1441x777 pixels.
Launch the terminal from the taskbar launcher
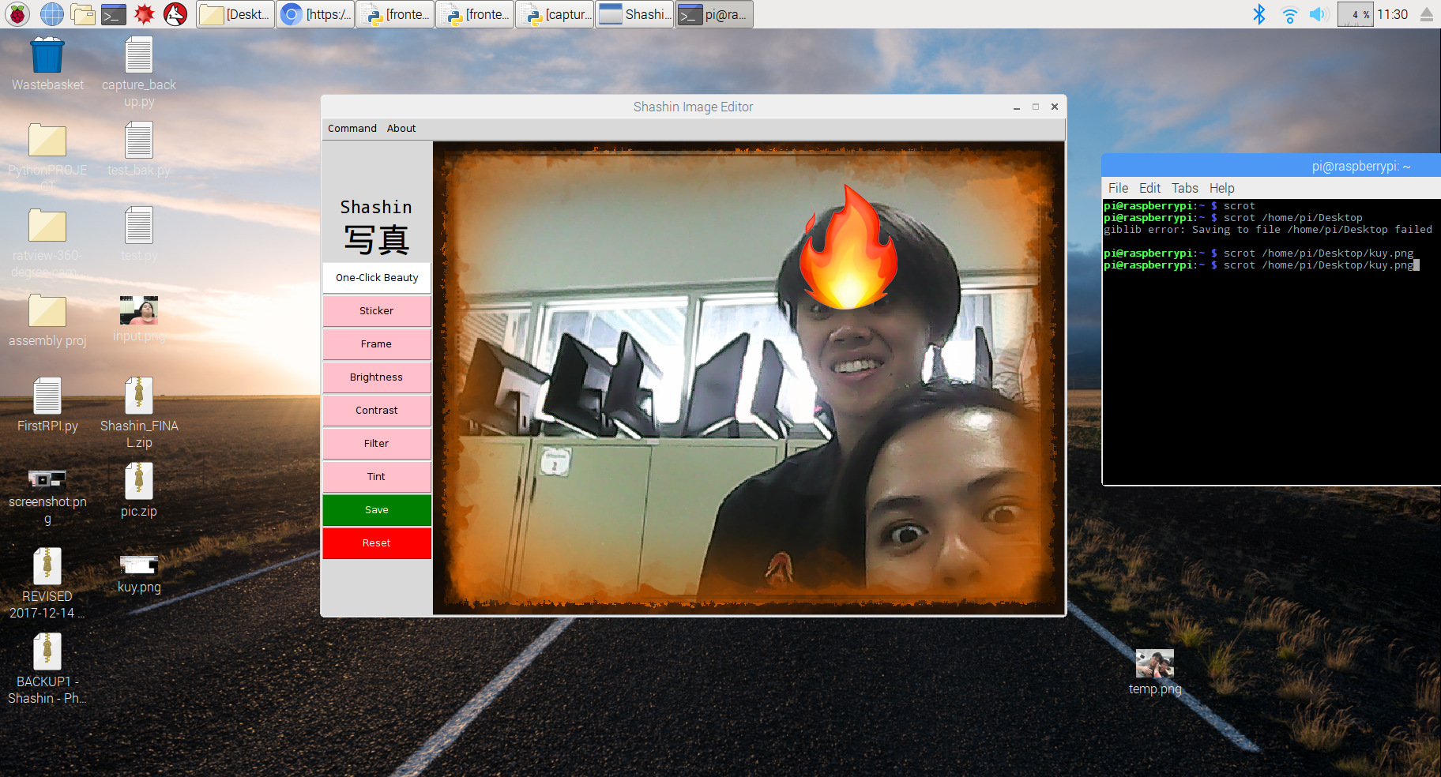(114, 14)
